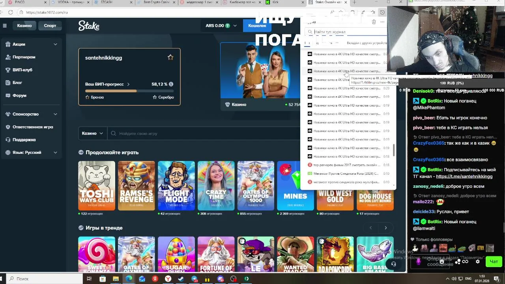Show hidden system tray icons

coord(447,278)
